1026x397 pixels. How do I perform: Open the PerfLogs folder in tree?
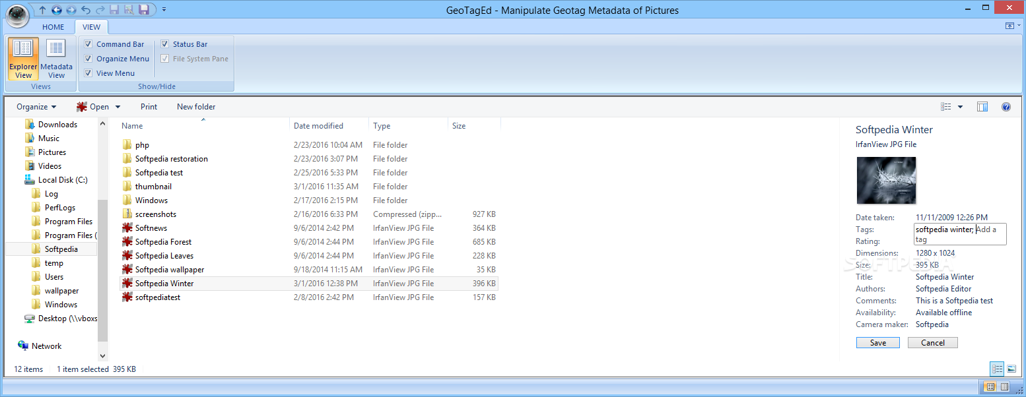coord(60,208)
